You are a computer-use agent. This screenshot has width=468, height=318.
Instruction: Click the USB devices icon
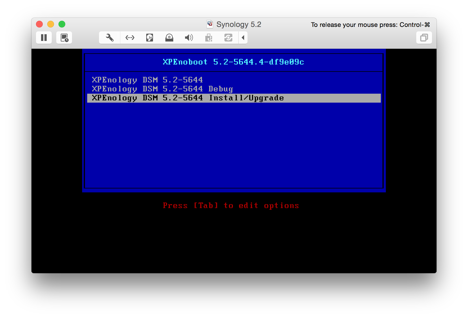tap(209, 38)
